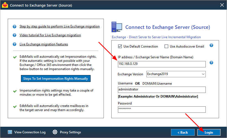Click help icon beside step-by-step guide link
The width and height of the screenshot is (227, 138).
tap(14, 26)
